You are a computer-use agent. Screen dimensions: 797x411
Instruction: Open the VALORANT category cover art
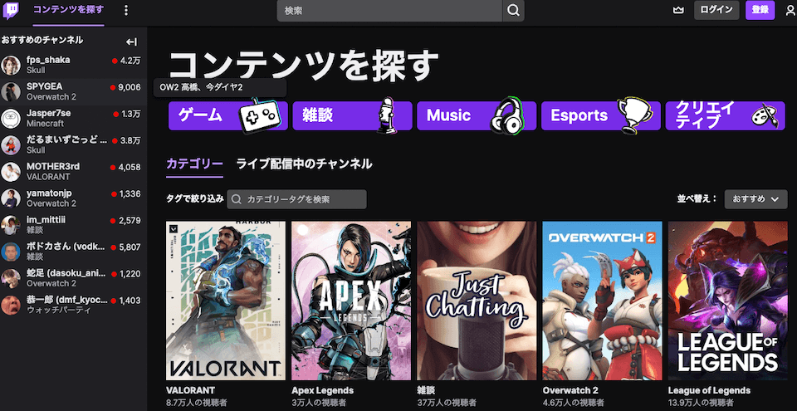[x=226, y=301]
